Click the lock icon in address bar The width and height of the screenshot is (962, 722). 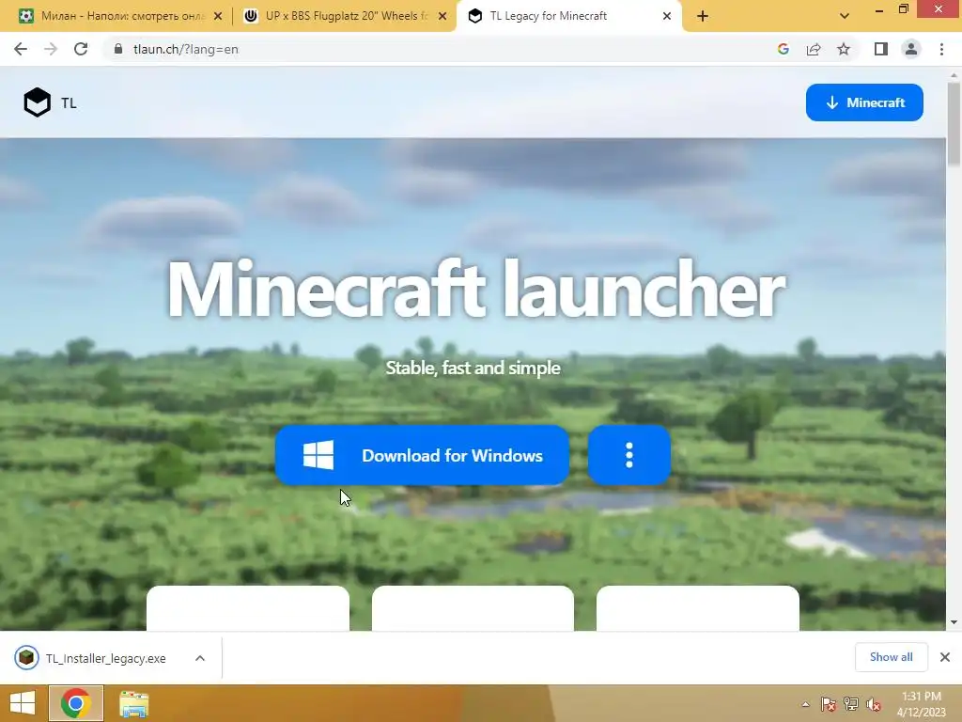pos(118,49)
